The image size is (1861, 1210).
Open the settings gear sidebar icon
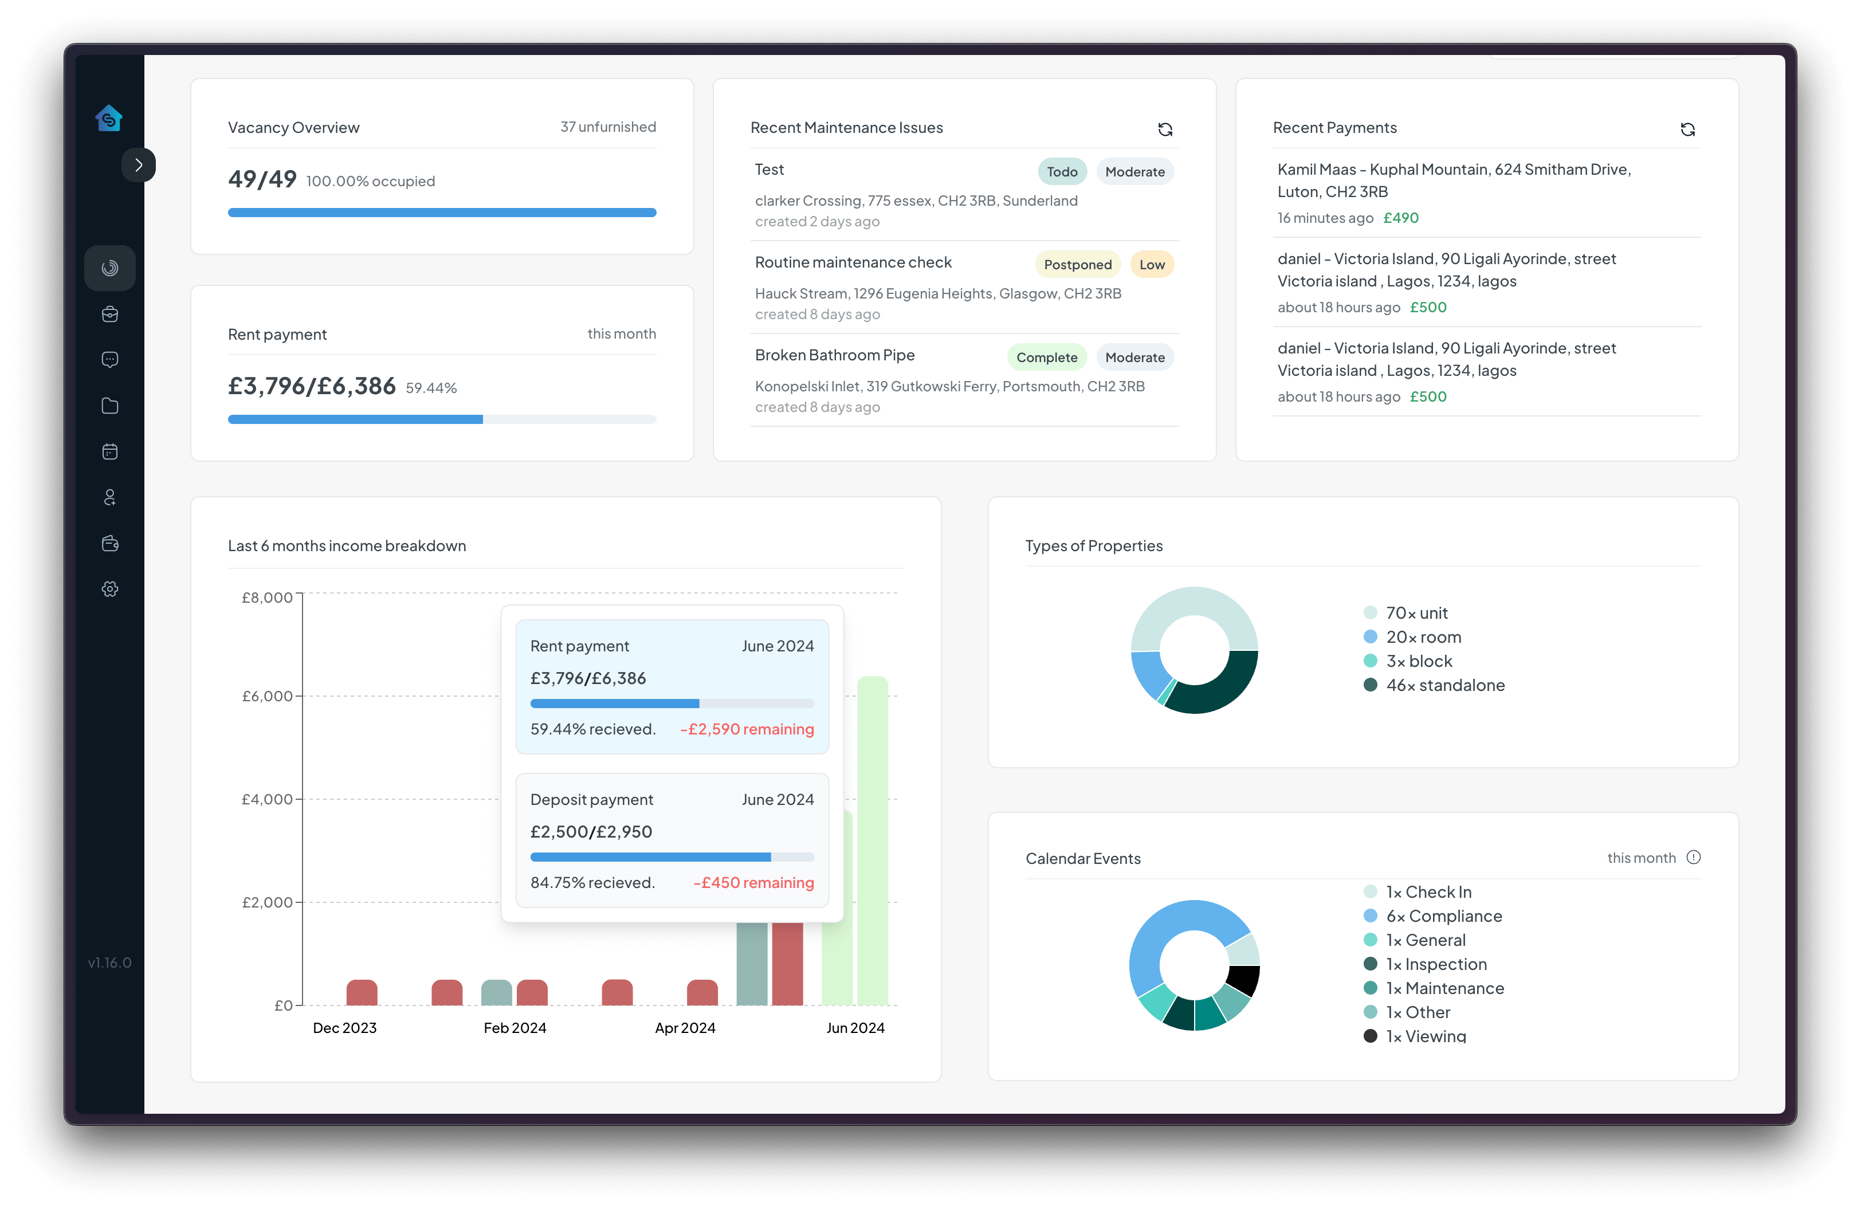(x=110, y=588)
